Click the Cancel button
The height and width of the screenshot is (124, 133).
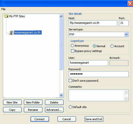click(x=66, y=119)
